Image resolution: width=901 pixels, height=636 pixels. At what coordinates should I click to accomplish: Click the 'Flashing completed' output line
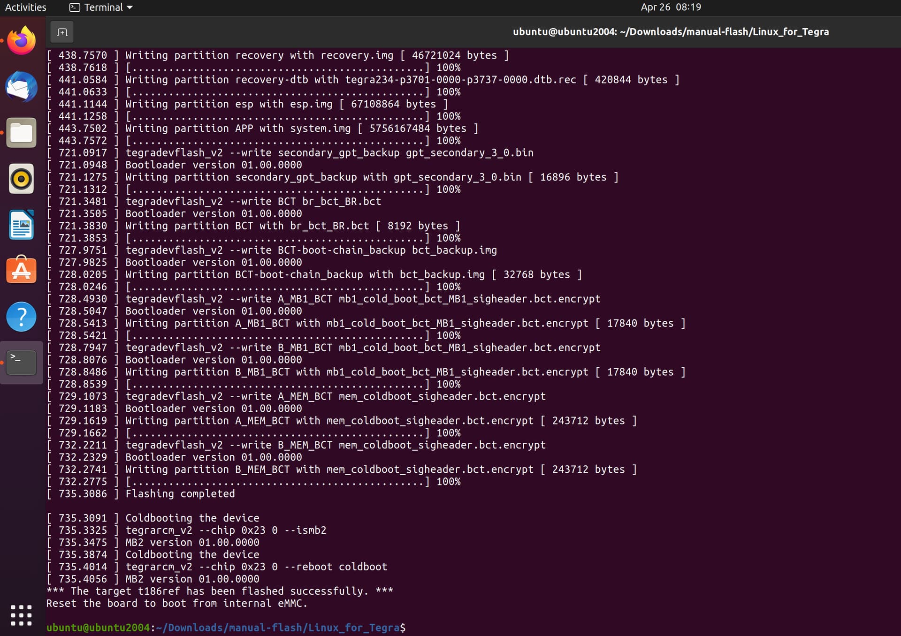pyautogui.click(x=180, y=493)
